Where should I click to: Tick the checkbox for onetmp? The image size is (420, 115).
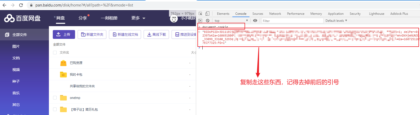click(x=55, y=98)
